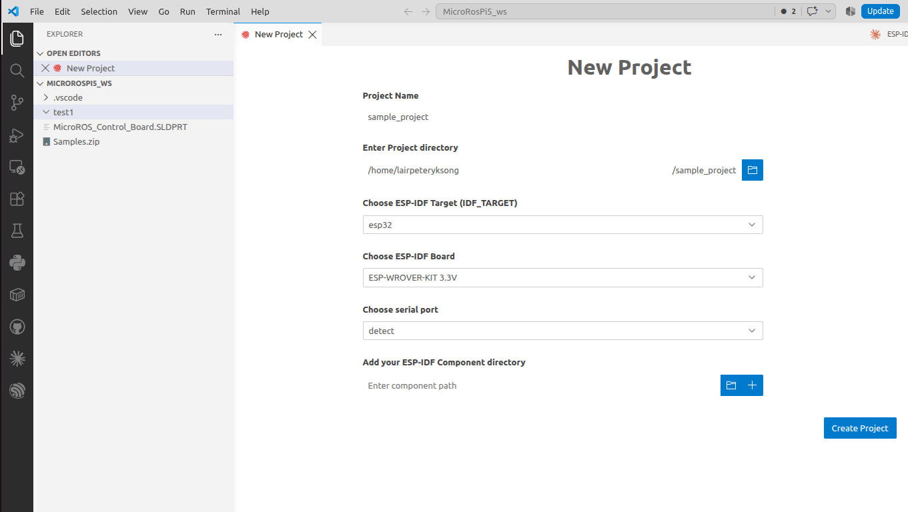The width and height of the screenshot is (908, 512).
Task: Open the Help menu
Action: [x=260, y=11]
